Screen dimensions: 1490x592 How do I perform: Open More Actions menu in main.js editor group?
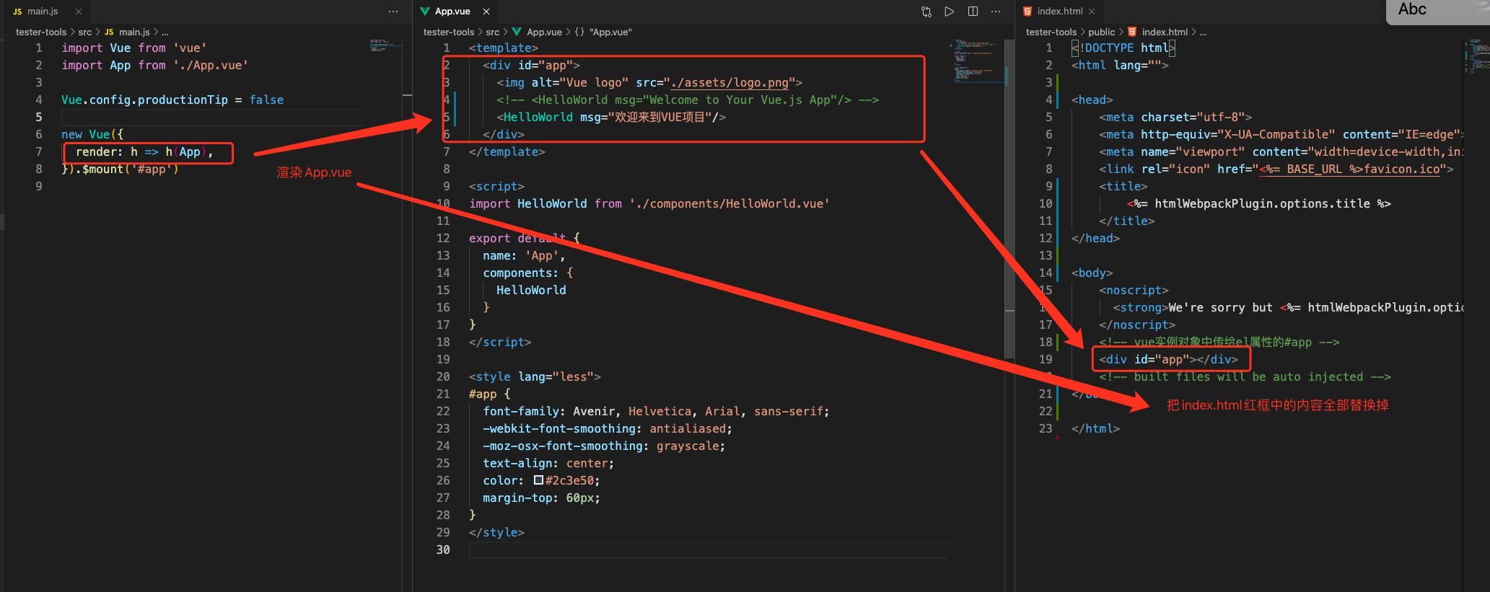pos(393,12)
